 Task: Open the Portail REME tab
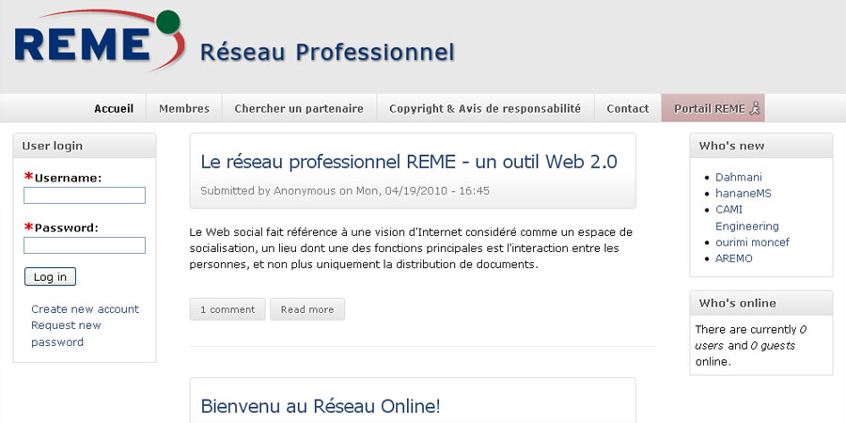pyautogui.click(x=713, y=108)
